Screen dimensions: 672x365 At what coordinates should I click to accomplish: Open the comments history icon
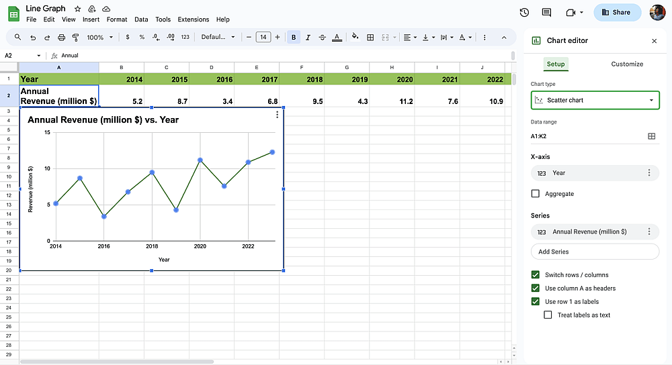546,12
